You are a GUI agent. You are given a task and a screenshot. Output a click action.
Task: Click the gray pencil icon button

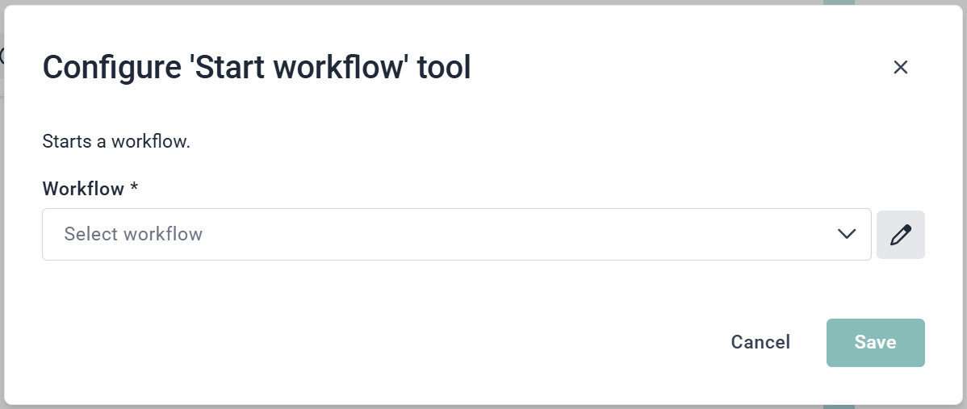[x=900, y=235]
